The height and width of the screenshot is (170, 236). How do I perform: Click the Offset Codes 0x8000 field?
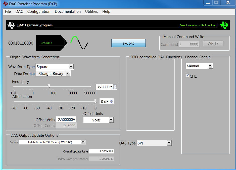pyautogui.click(x=66, y=125)
